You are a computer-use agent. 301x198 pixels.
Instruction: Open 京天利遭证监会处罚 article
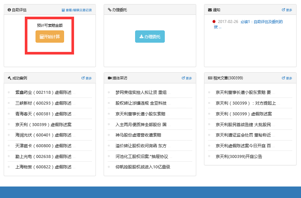pyautogui.click(x=243, y=135)
